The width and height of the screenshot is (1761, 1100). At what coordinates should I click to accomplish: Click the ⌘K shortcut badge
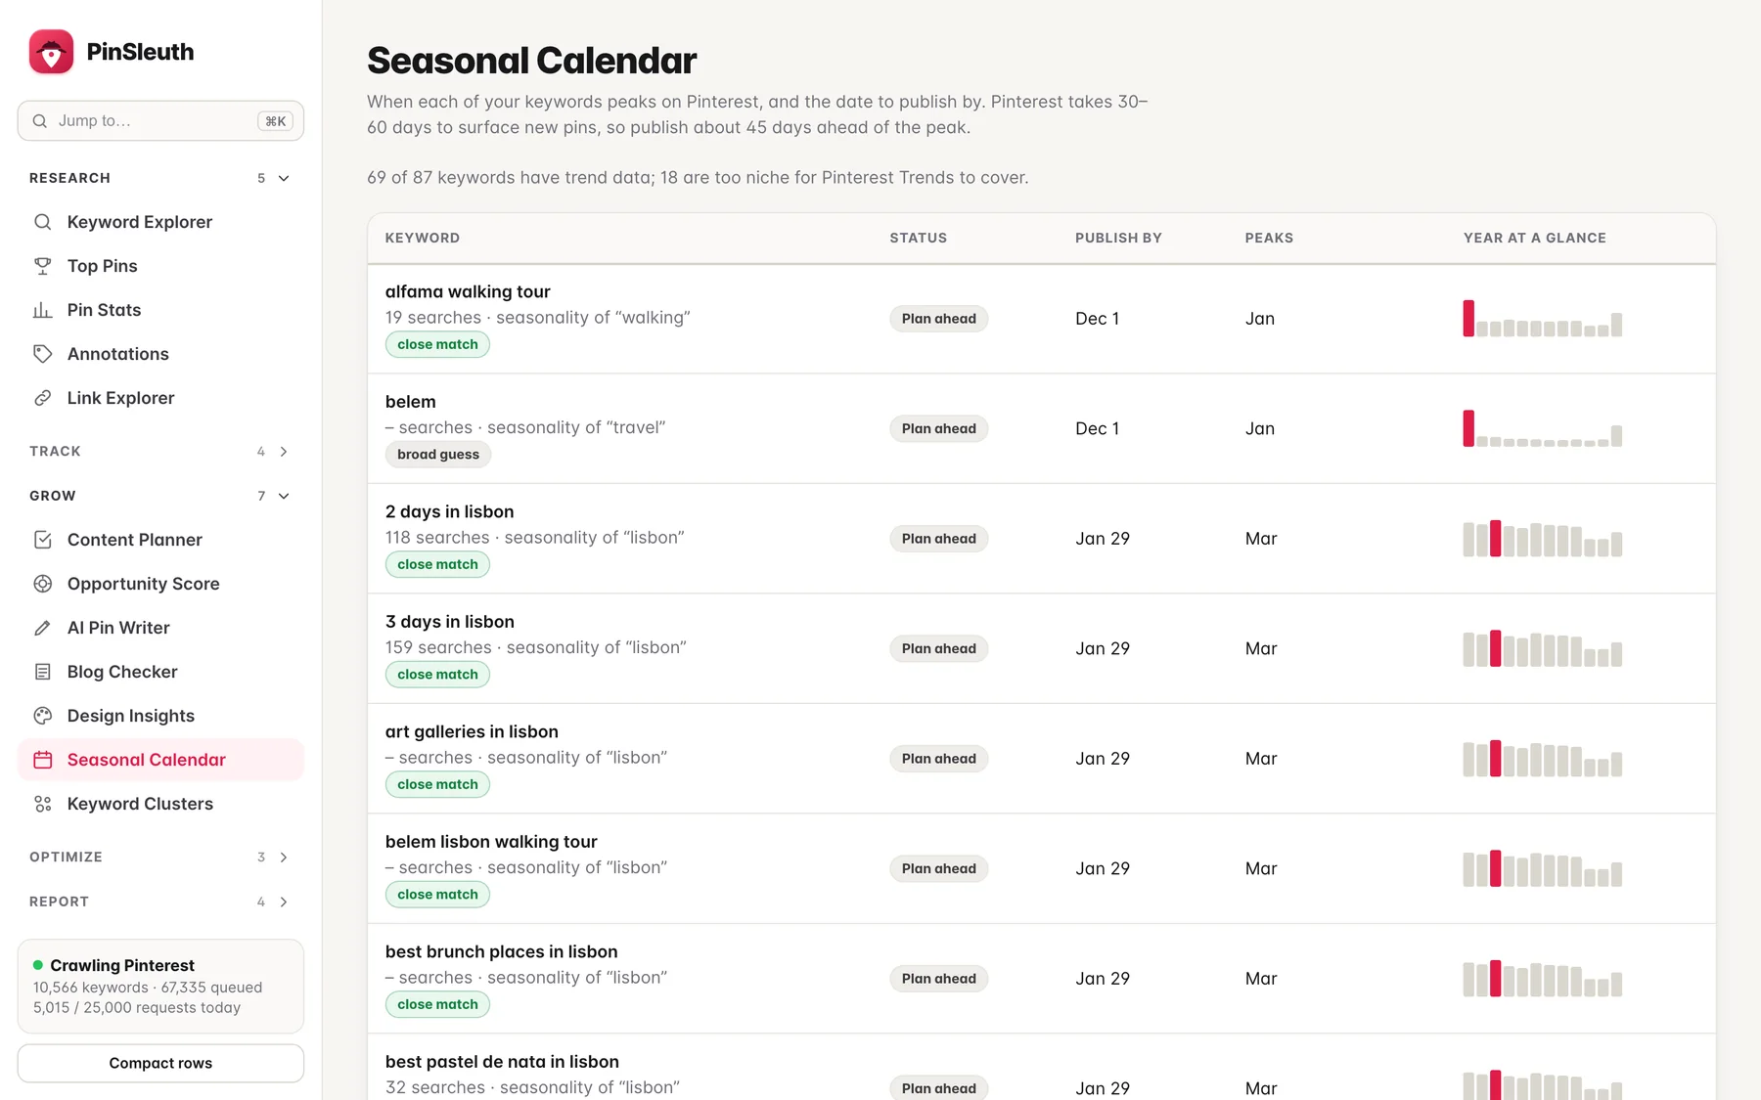[276, 121]
